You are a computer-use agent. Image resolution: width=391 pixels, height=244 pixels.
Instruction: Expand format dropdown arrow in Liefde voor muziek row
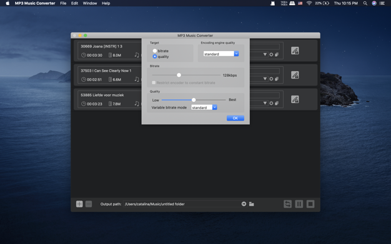[265, 103]
